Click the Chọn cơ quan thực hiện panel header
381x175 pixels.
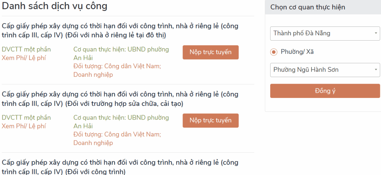tap(308, 7)
